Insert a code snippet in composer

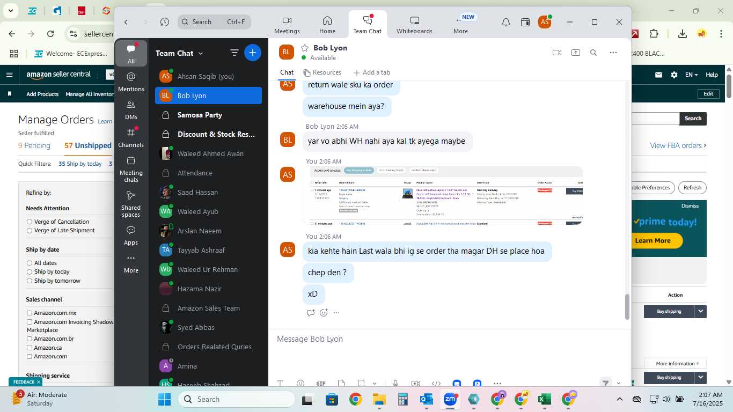coord(436,384)
